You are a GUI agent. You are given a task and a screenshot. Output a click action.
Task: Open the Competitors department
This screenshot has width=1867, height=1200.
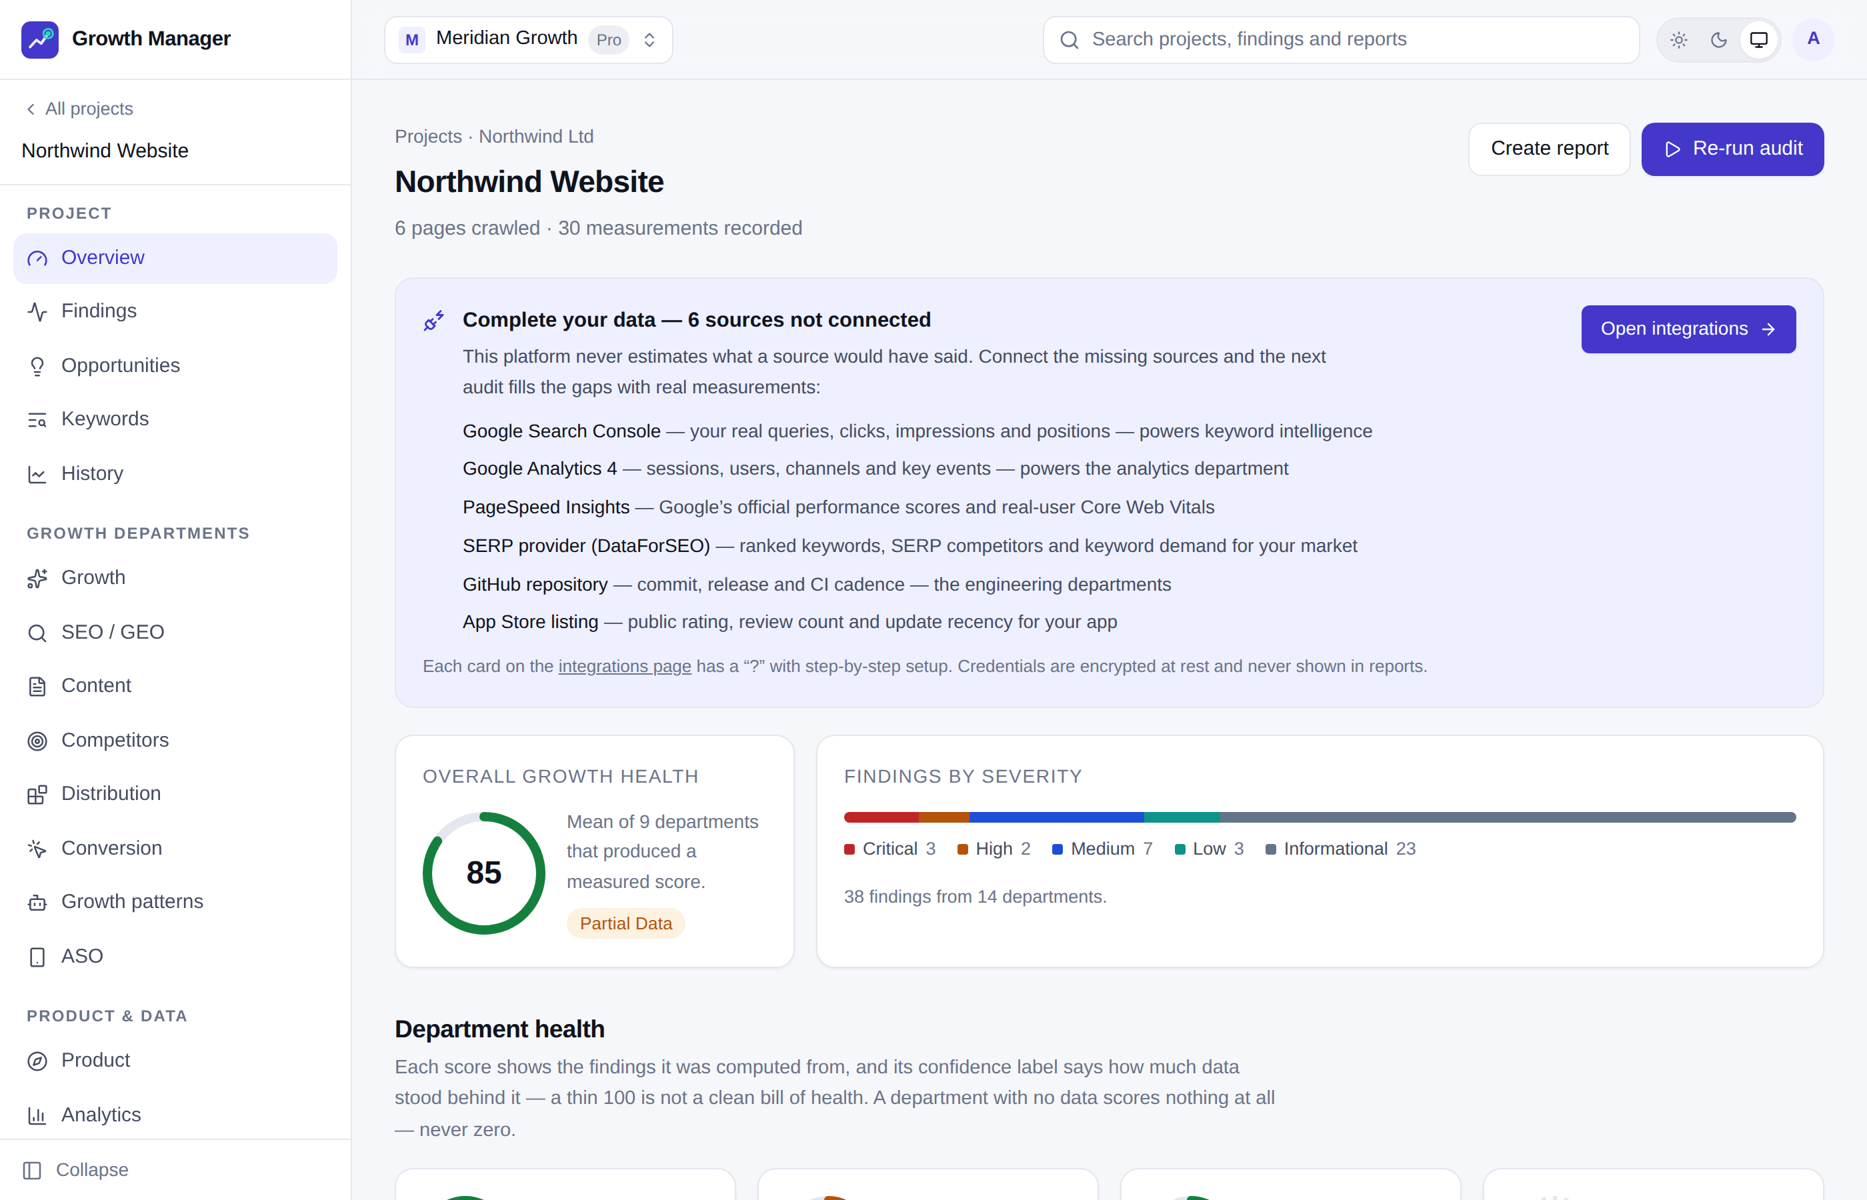[175, 741]
